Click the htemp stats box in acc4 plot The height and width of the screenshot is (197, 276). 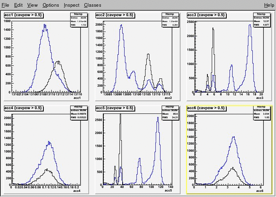79,113
